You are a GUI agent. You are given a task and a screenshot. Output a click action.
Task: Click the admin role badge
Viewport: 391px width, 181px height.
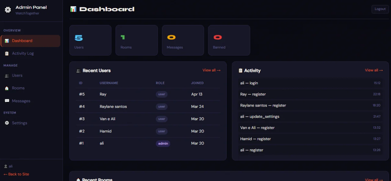coord(163,143)
